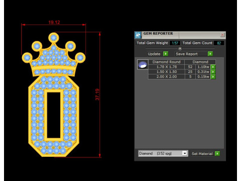This screenshot has height=181, width=241.
Task: Close the Gem Reporter window
Action: 222,35
